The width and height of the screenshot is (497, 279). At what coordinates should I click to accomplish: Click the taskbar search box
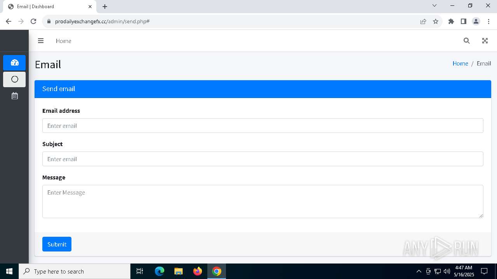tap(75, 271)
